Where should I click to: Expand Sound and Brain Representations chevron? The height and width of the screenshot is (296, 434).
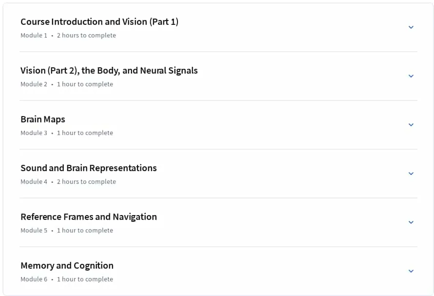[411, 173]
